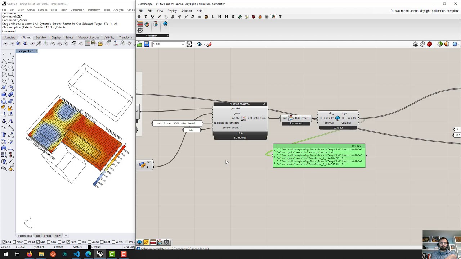Click the Rhino command input line
The height and width of the screenshot is (259, 461).
(68, 31)
